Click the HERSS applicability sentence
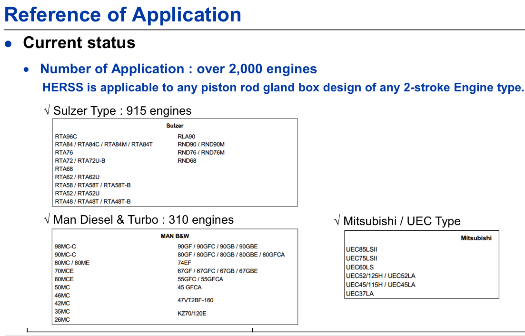This screenshot has width=525, height=336. coord(283,88)
